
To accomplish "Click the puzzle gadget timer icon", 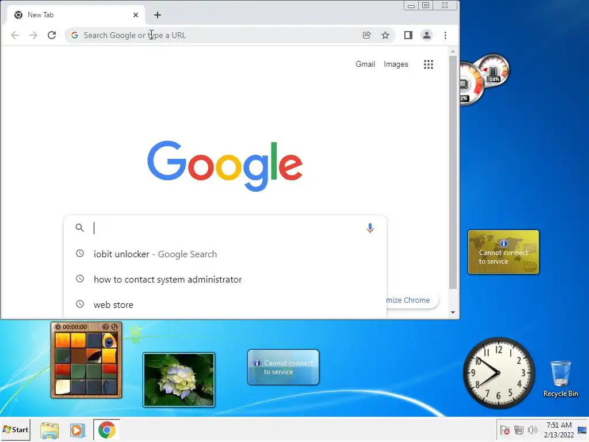I will pyautogui.click(x=58, y=327).
